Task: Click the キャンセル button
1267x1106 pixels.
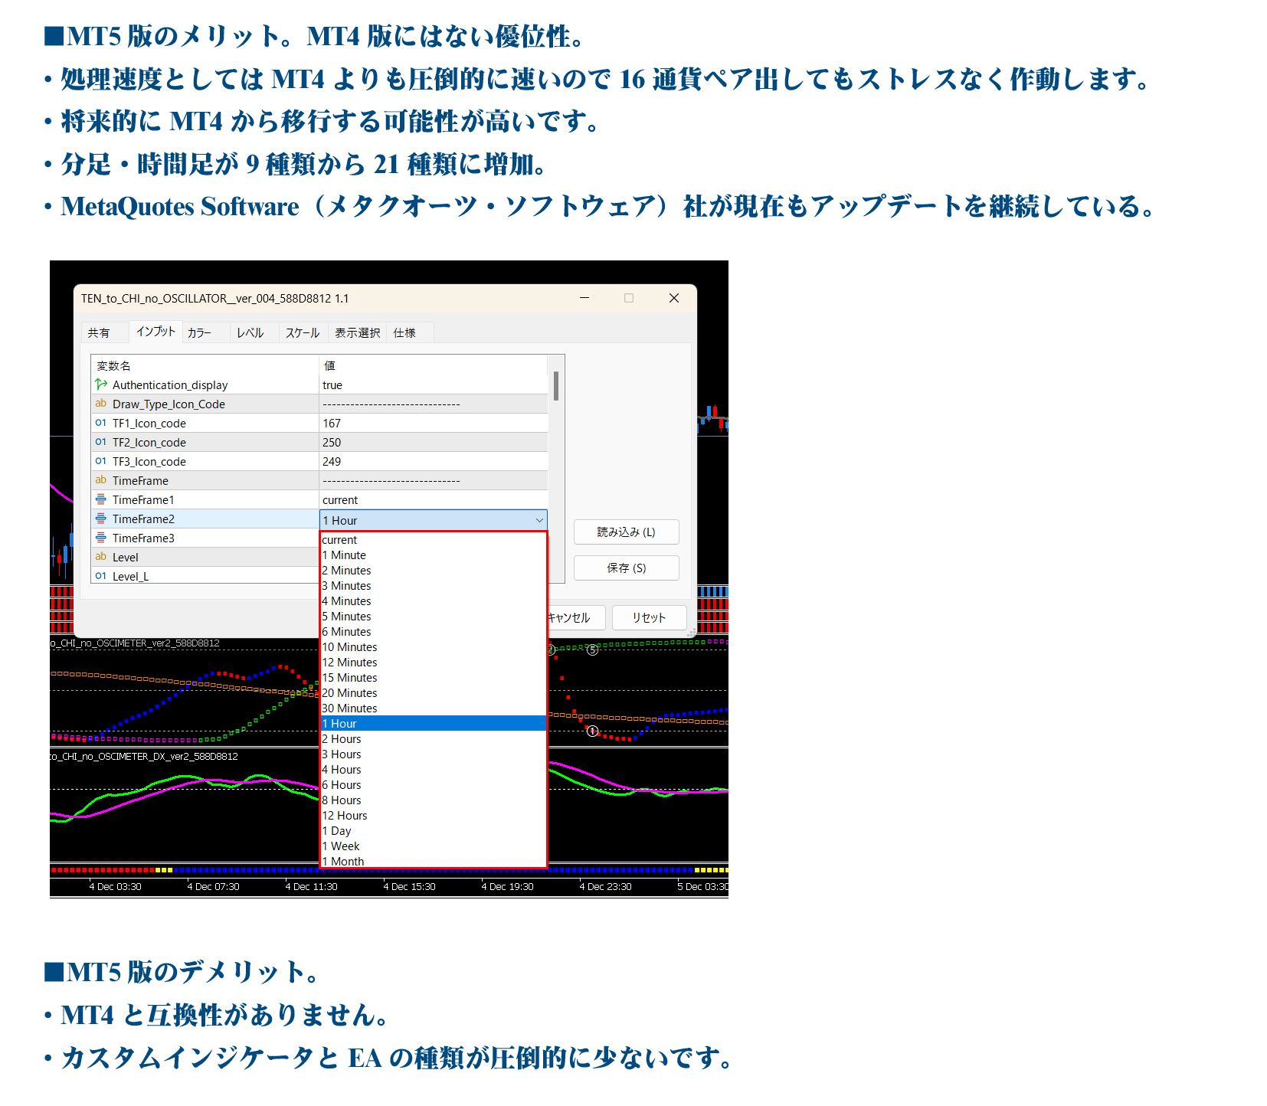Action: (573, 618)
